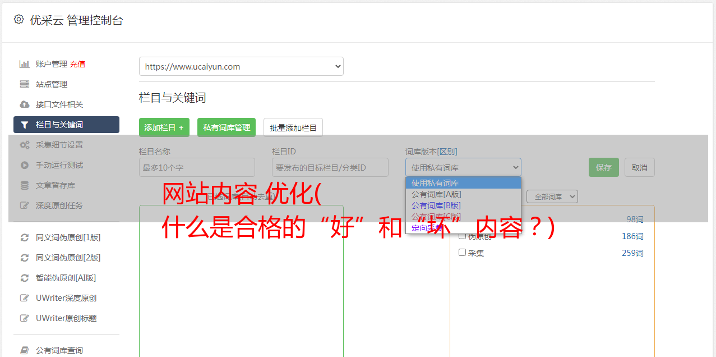
Task: Open UWriter深度原创 in the sidebar
Action: click(x=66, y=298)
